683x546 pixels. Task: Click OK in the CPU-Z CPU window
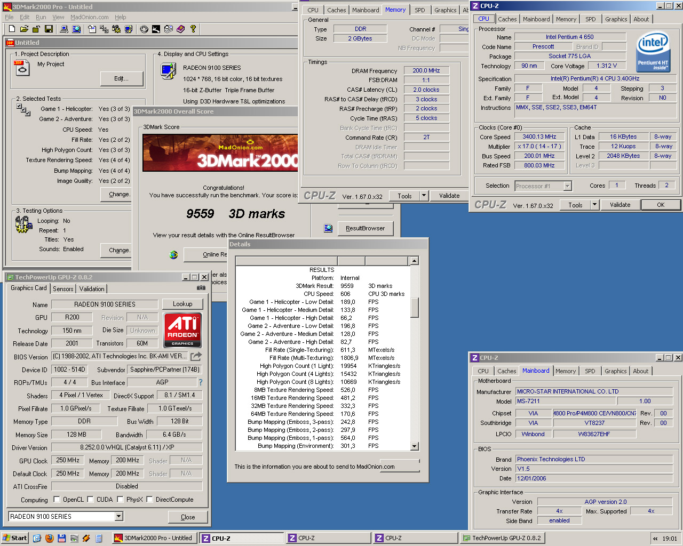[x=661, y=205]
